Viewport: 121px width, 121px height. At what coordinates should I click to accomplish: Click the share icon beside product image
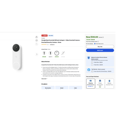37,37
